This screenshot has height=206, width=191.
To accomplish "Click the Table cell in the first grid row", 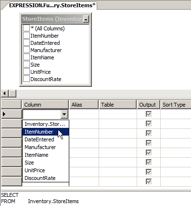I will point(118,114).
